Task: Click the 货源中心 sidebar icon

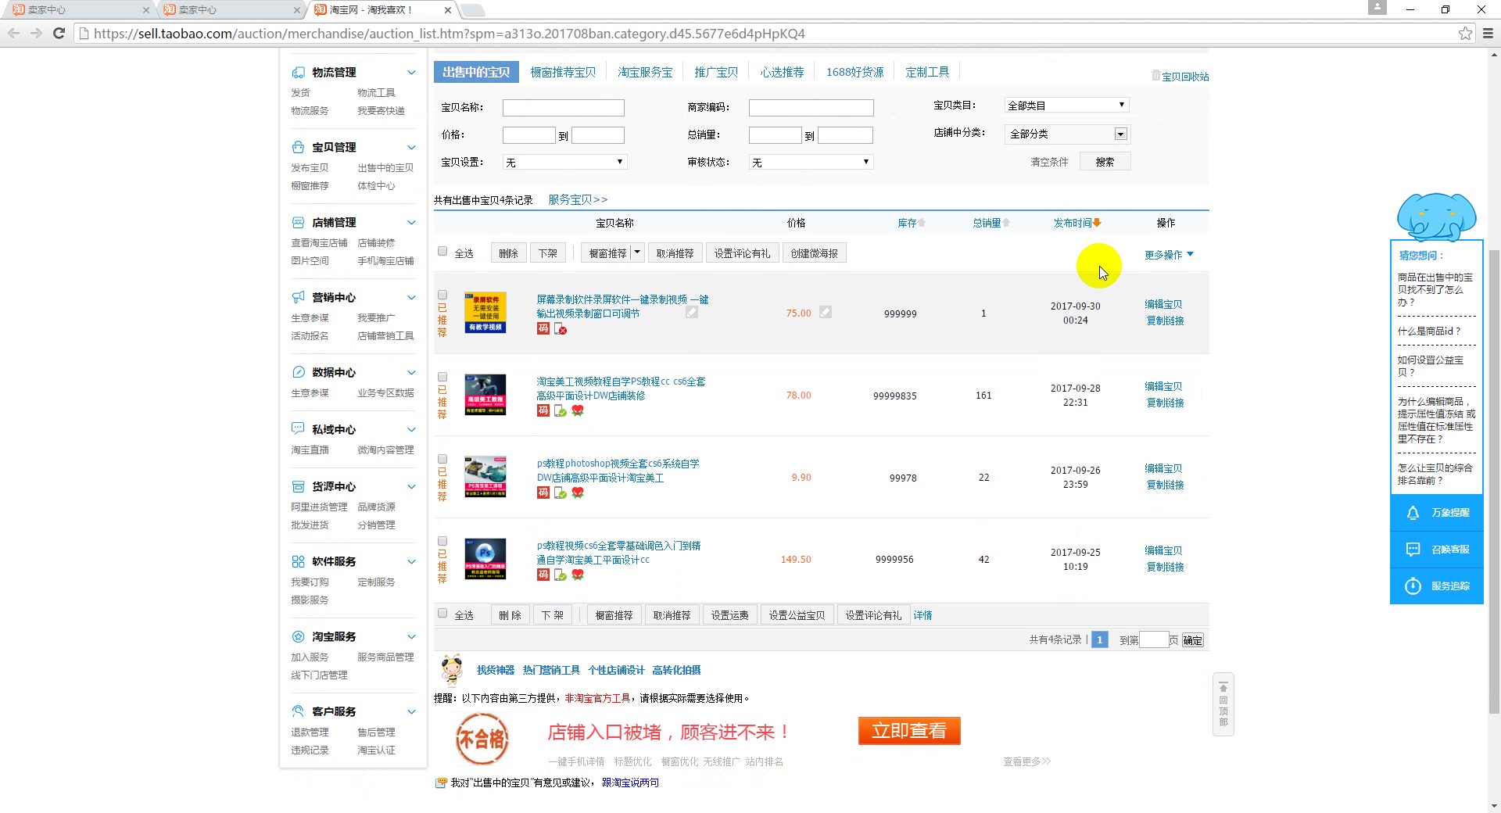Action: coord(298,486)
